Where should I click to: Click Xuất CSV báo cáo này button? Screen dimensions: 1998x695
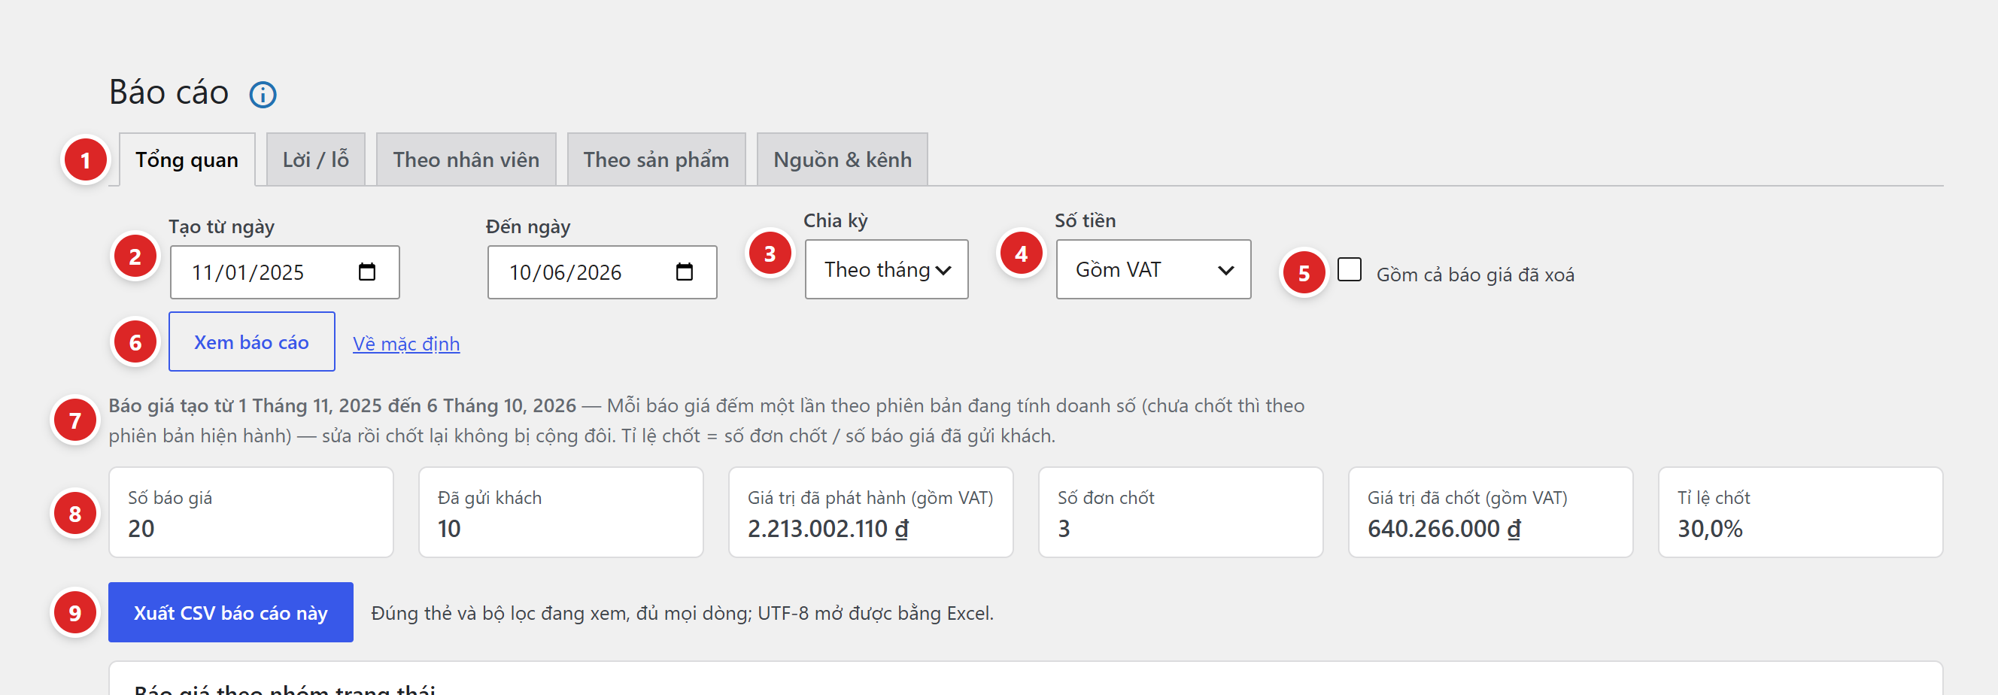230,613
